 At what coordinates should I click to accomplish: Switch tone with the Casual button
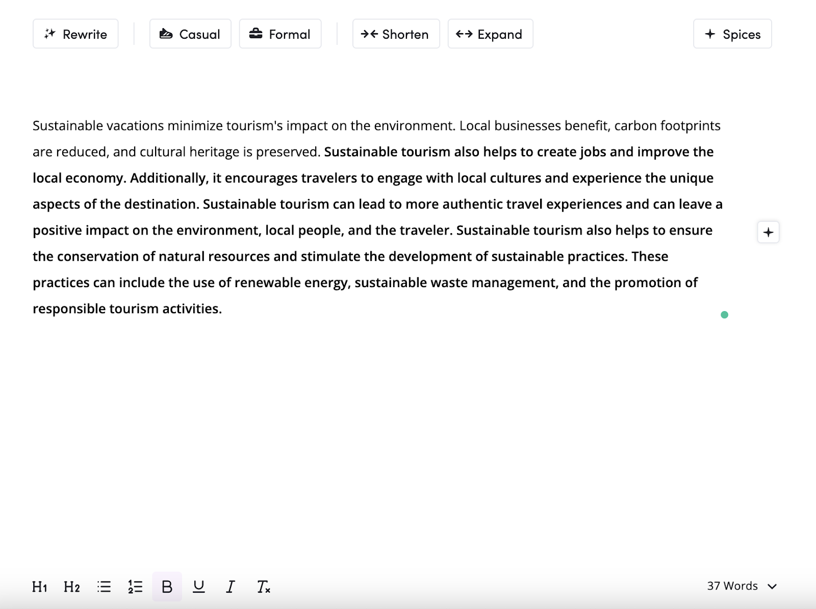coord(190,34)
